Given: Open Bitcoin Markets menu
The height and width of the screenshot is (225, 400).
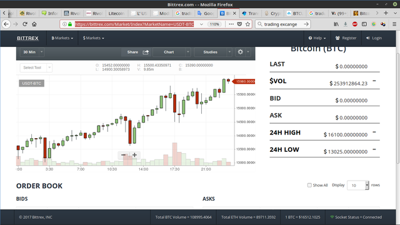Looking at the screenshot, I should tap(62, 38).
